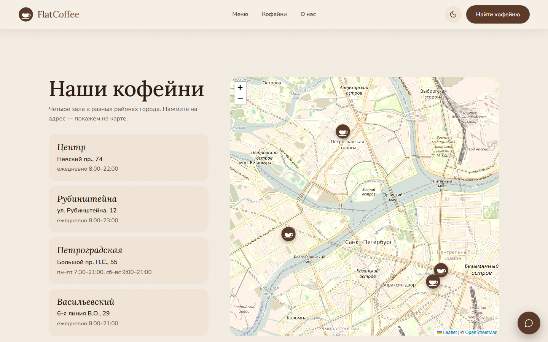Toggle dark mode with the moon icon
This screenshot has height=342, width=548.
(x=453, y=14)
